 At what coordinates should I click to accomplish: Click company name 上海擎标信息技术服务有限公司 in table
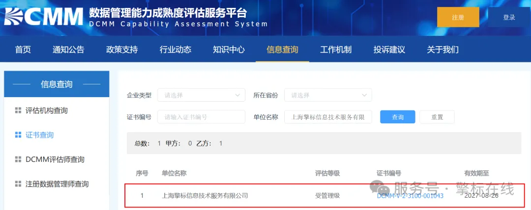[x=205, y=195]
